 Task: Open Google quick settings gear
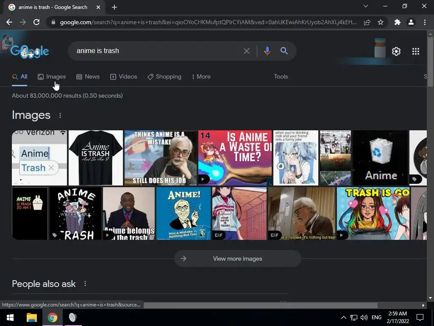click(x=396, y=51)
